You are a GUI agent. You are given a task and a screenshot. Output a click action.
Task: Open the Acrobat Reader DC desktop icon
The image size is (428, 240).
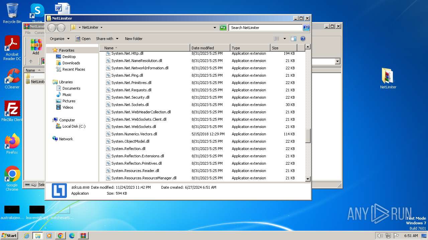[x=12, y=48]
